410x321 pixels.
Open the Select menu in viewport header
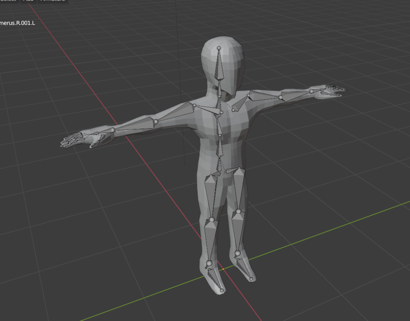[9, 1]
